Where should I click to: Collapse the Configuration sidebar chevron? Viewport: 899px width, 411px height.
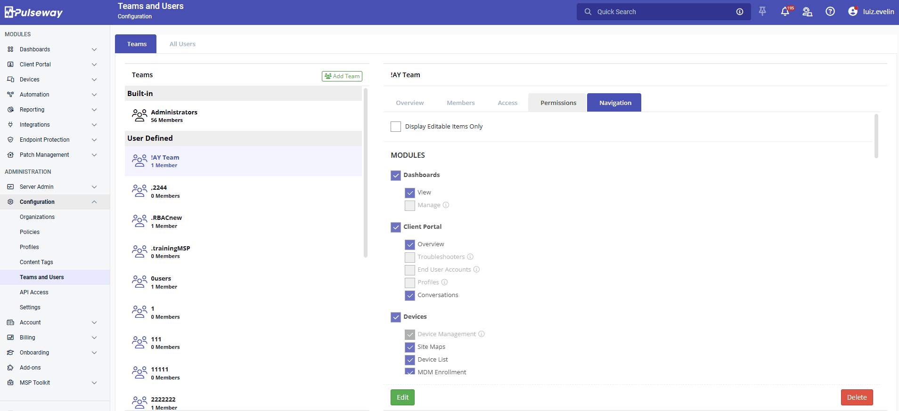coord(94,202)
